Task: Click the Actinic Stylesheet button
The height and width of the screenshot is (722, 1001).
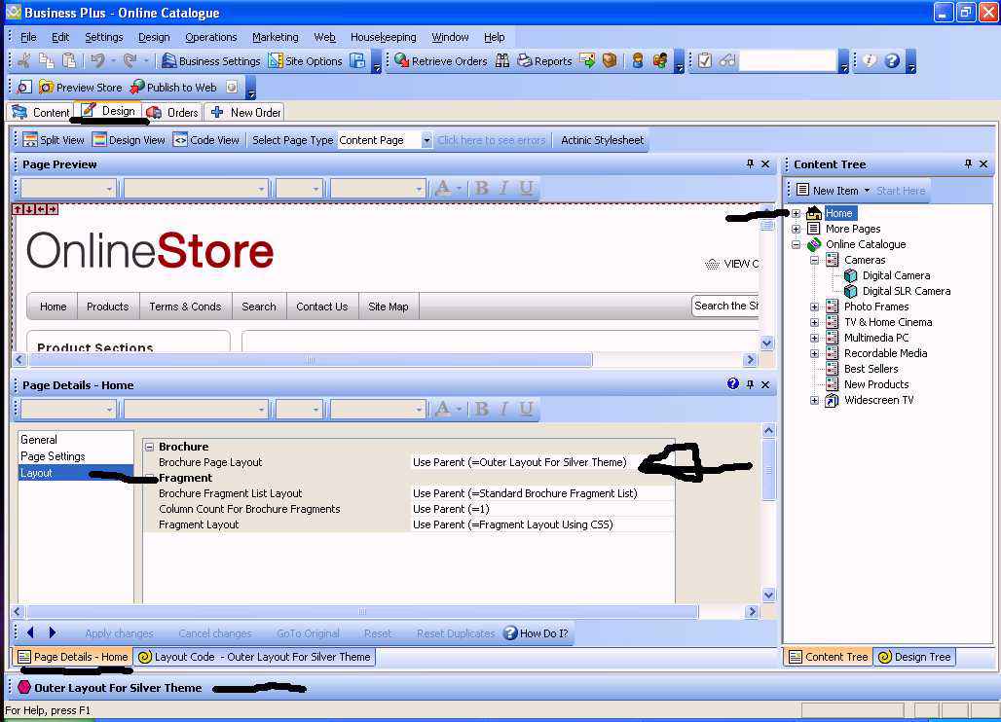Action: pyautogui.click(x=602, y=140)
